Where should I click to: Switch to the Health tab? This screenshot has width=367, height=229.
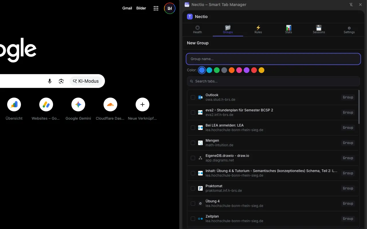(198, 29)
